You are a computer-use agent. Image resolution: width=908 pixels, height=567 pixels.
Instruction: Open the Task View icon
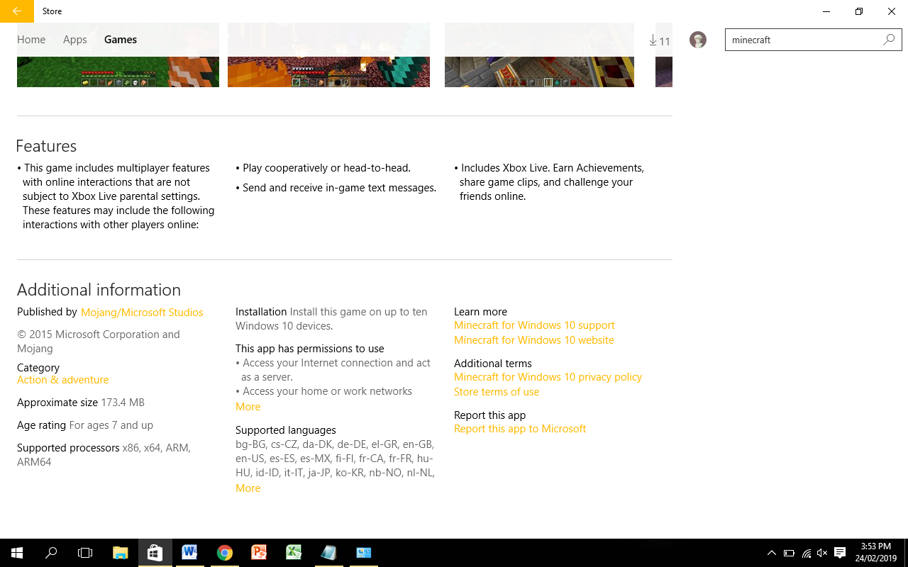pyautogui.click(x=85, y=553)
